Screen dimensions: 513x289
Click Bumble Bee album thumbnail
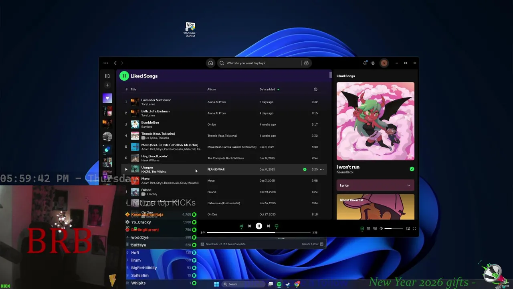coord(135,124)
